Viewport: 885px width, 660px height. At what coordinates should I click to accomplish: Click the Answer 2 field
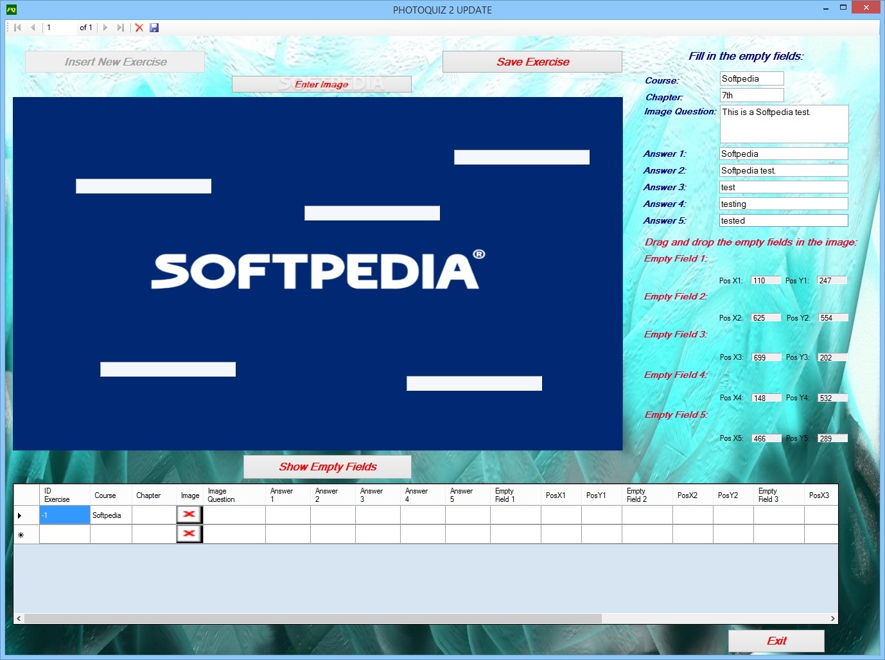(784, 170)
